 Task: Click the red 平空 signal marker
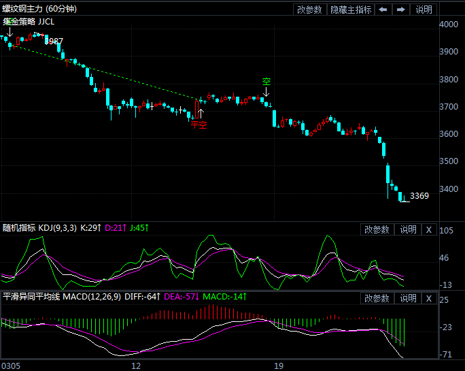coord(199,125)
